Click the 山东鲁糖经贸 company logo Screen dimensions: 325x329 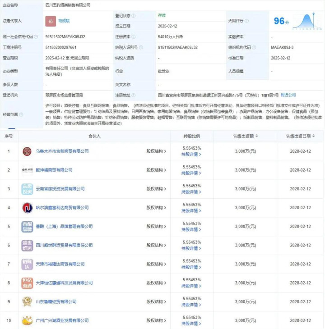[27, 302]
